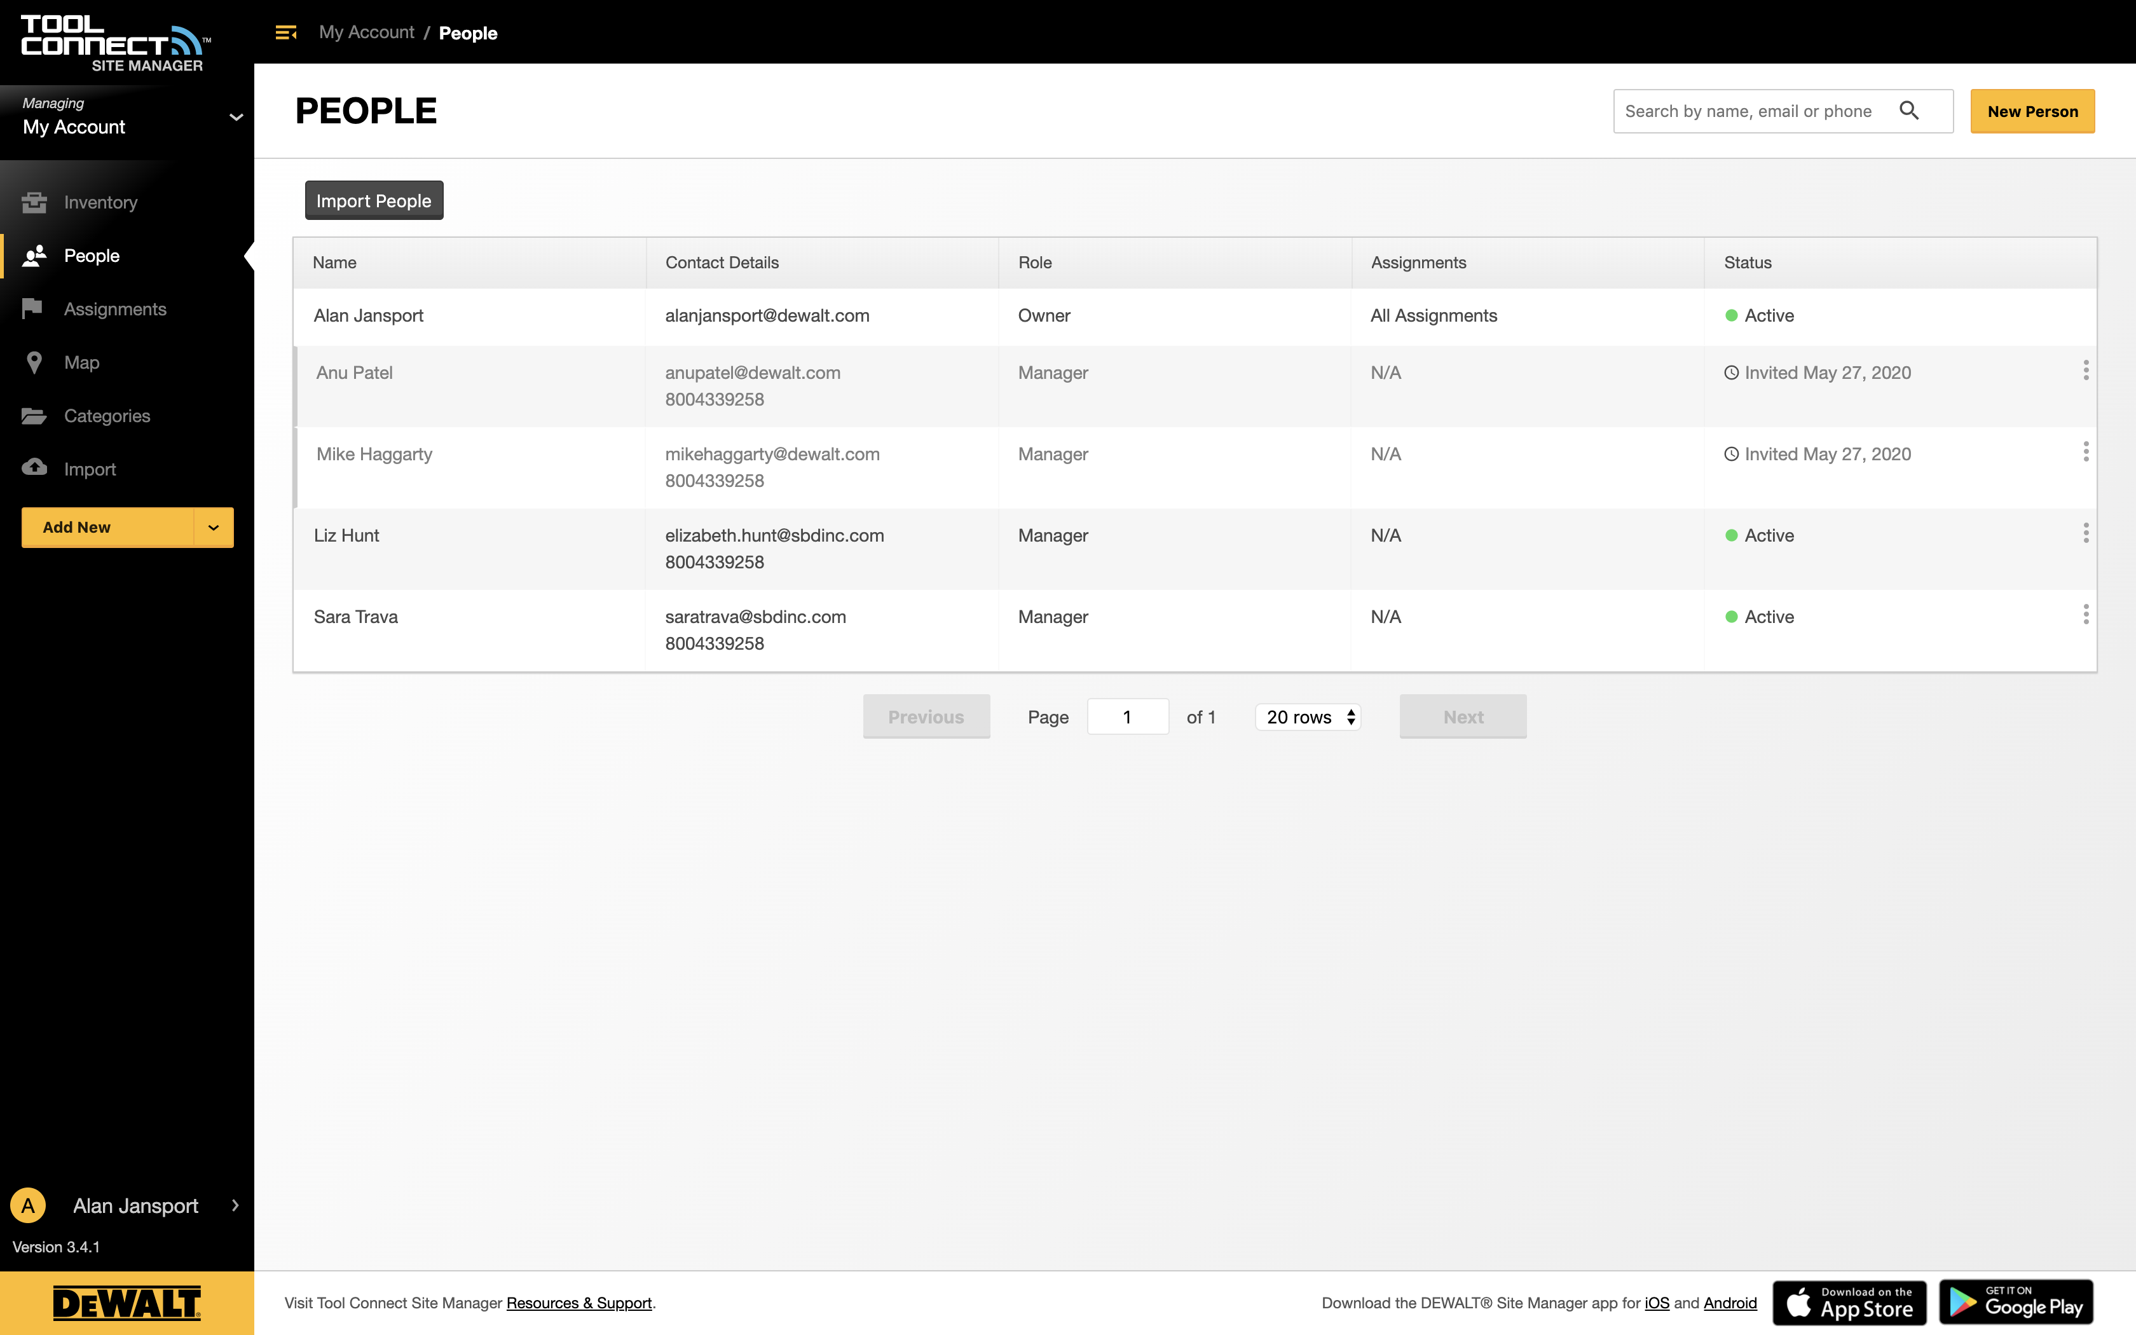
Task: Change the 20 rows per page selector
Action: (x=1308, y=717)
